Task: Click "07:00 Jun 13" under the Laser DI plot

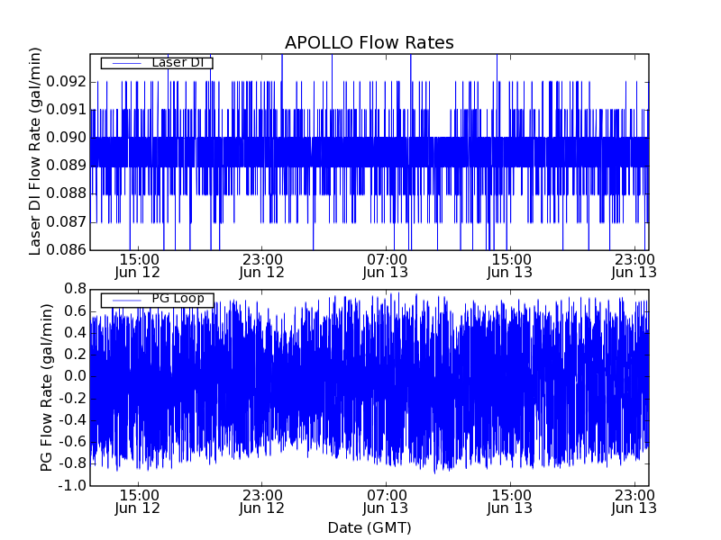Action: (386, 265)
